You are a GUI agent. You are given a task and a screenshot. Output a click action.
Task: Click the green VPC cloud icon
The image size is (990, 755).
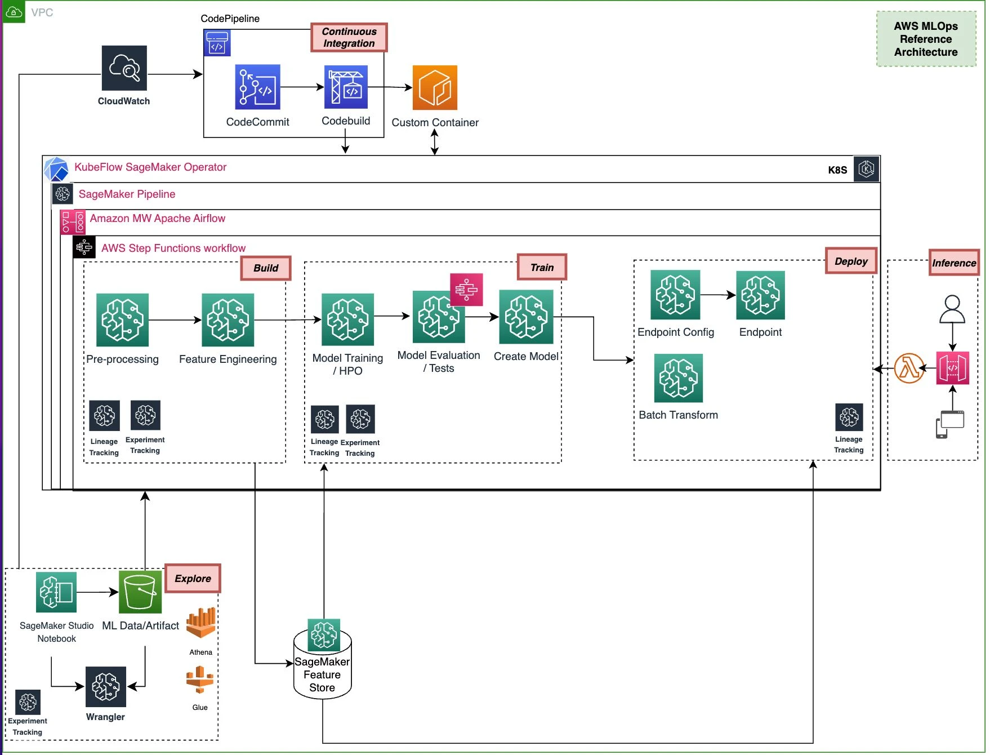pyautogui.click(x=14, y=12)
